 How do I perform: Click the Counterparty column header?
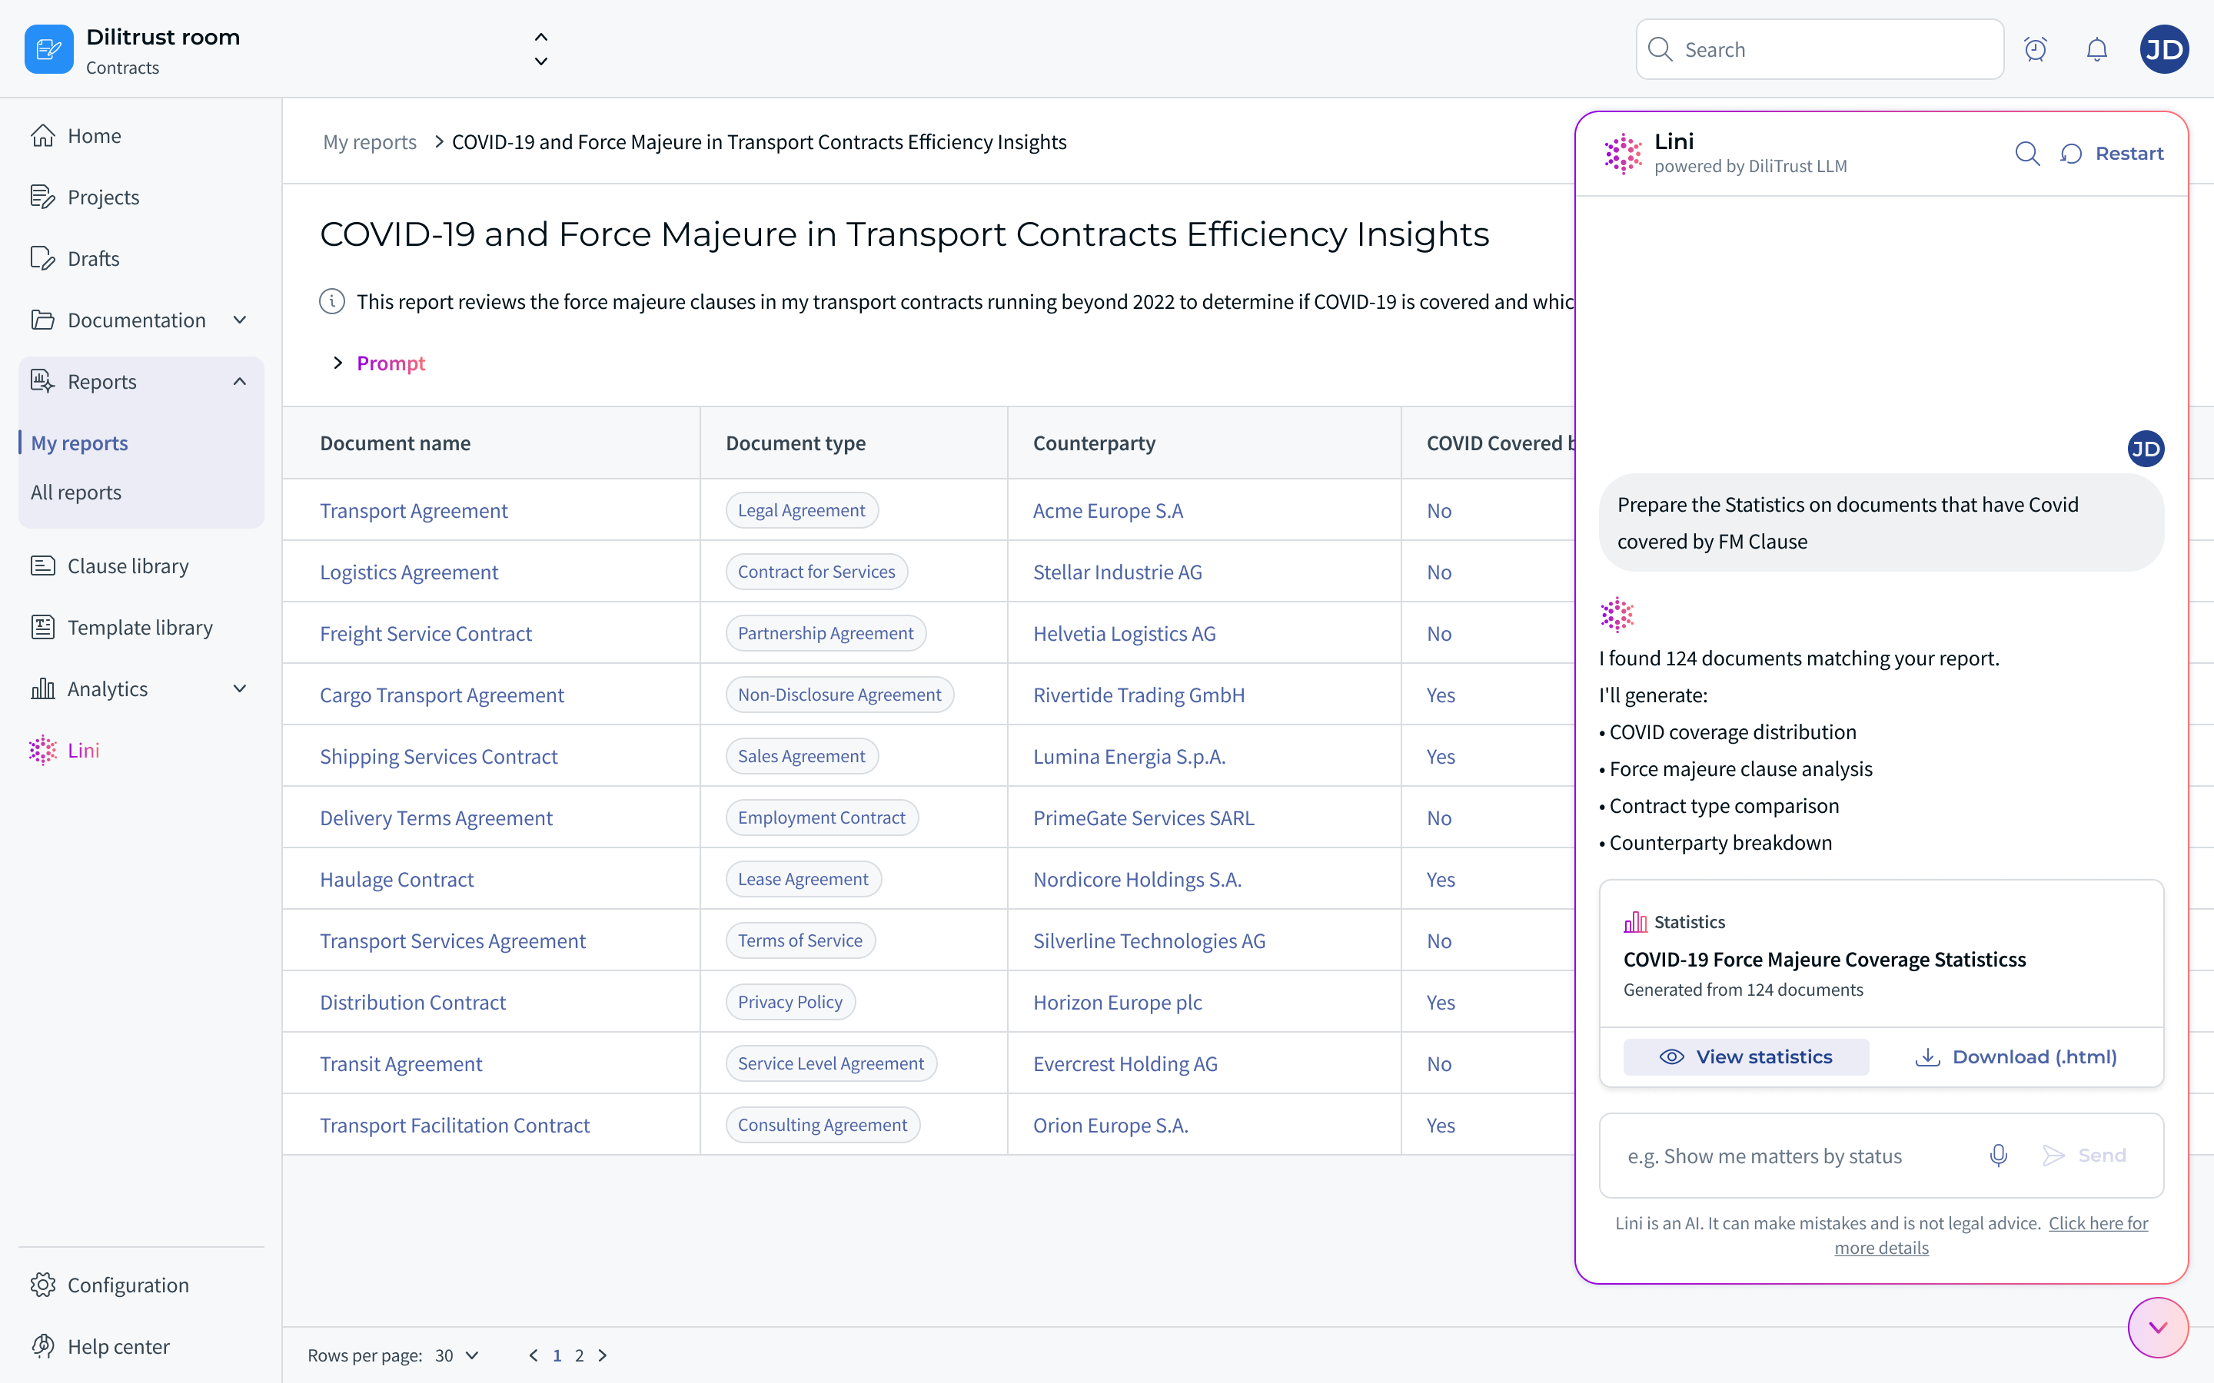point(1094,443)
